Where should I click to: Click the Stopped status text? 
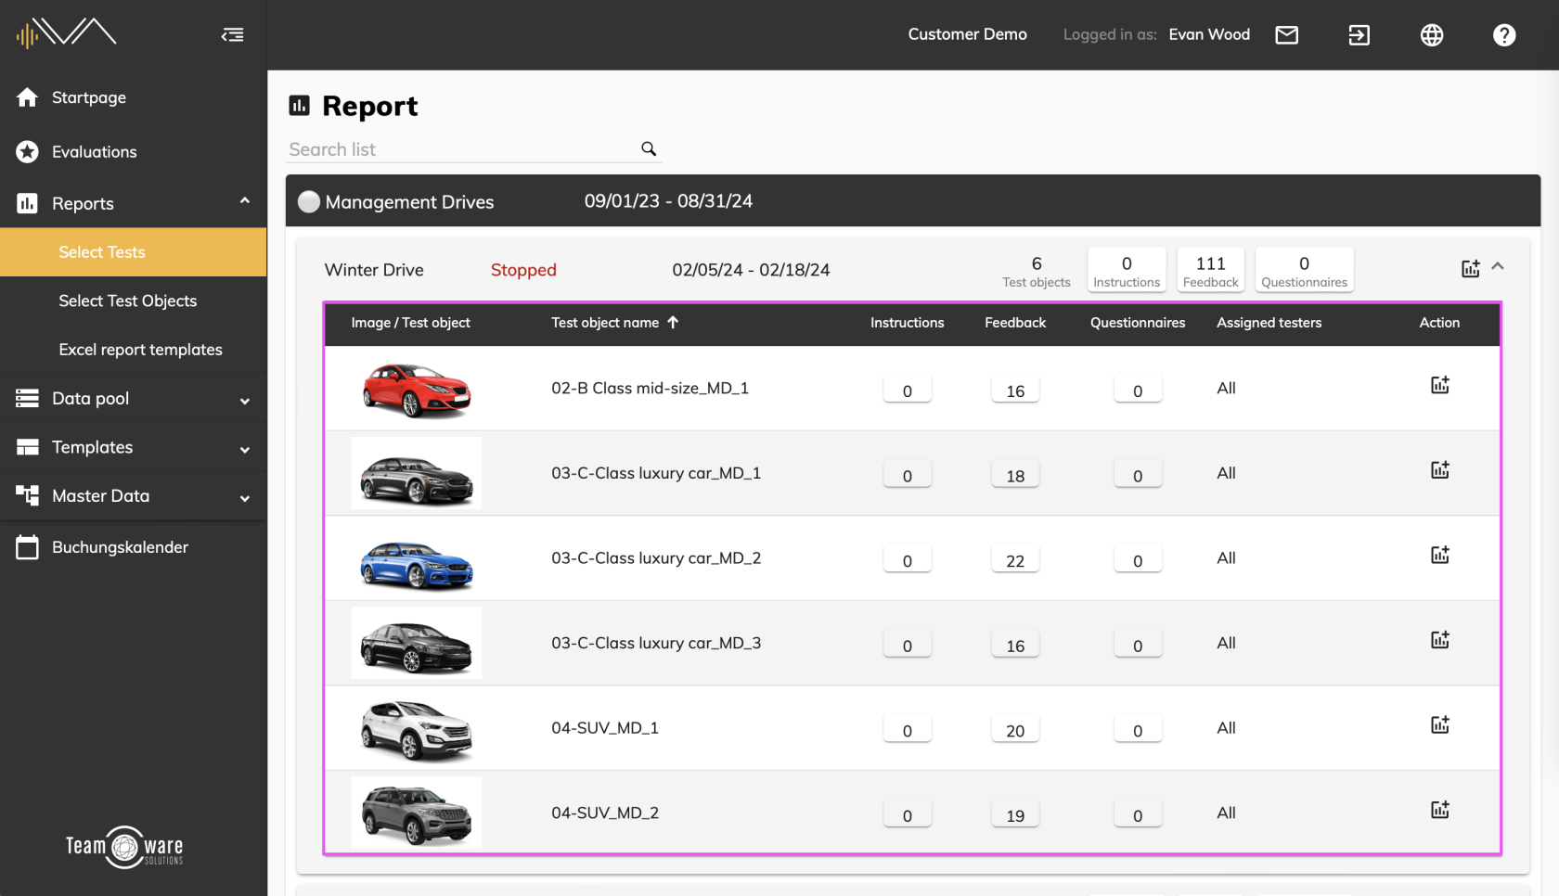click(523, 270)
